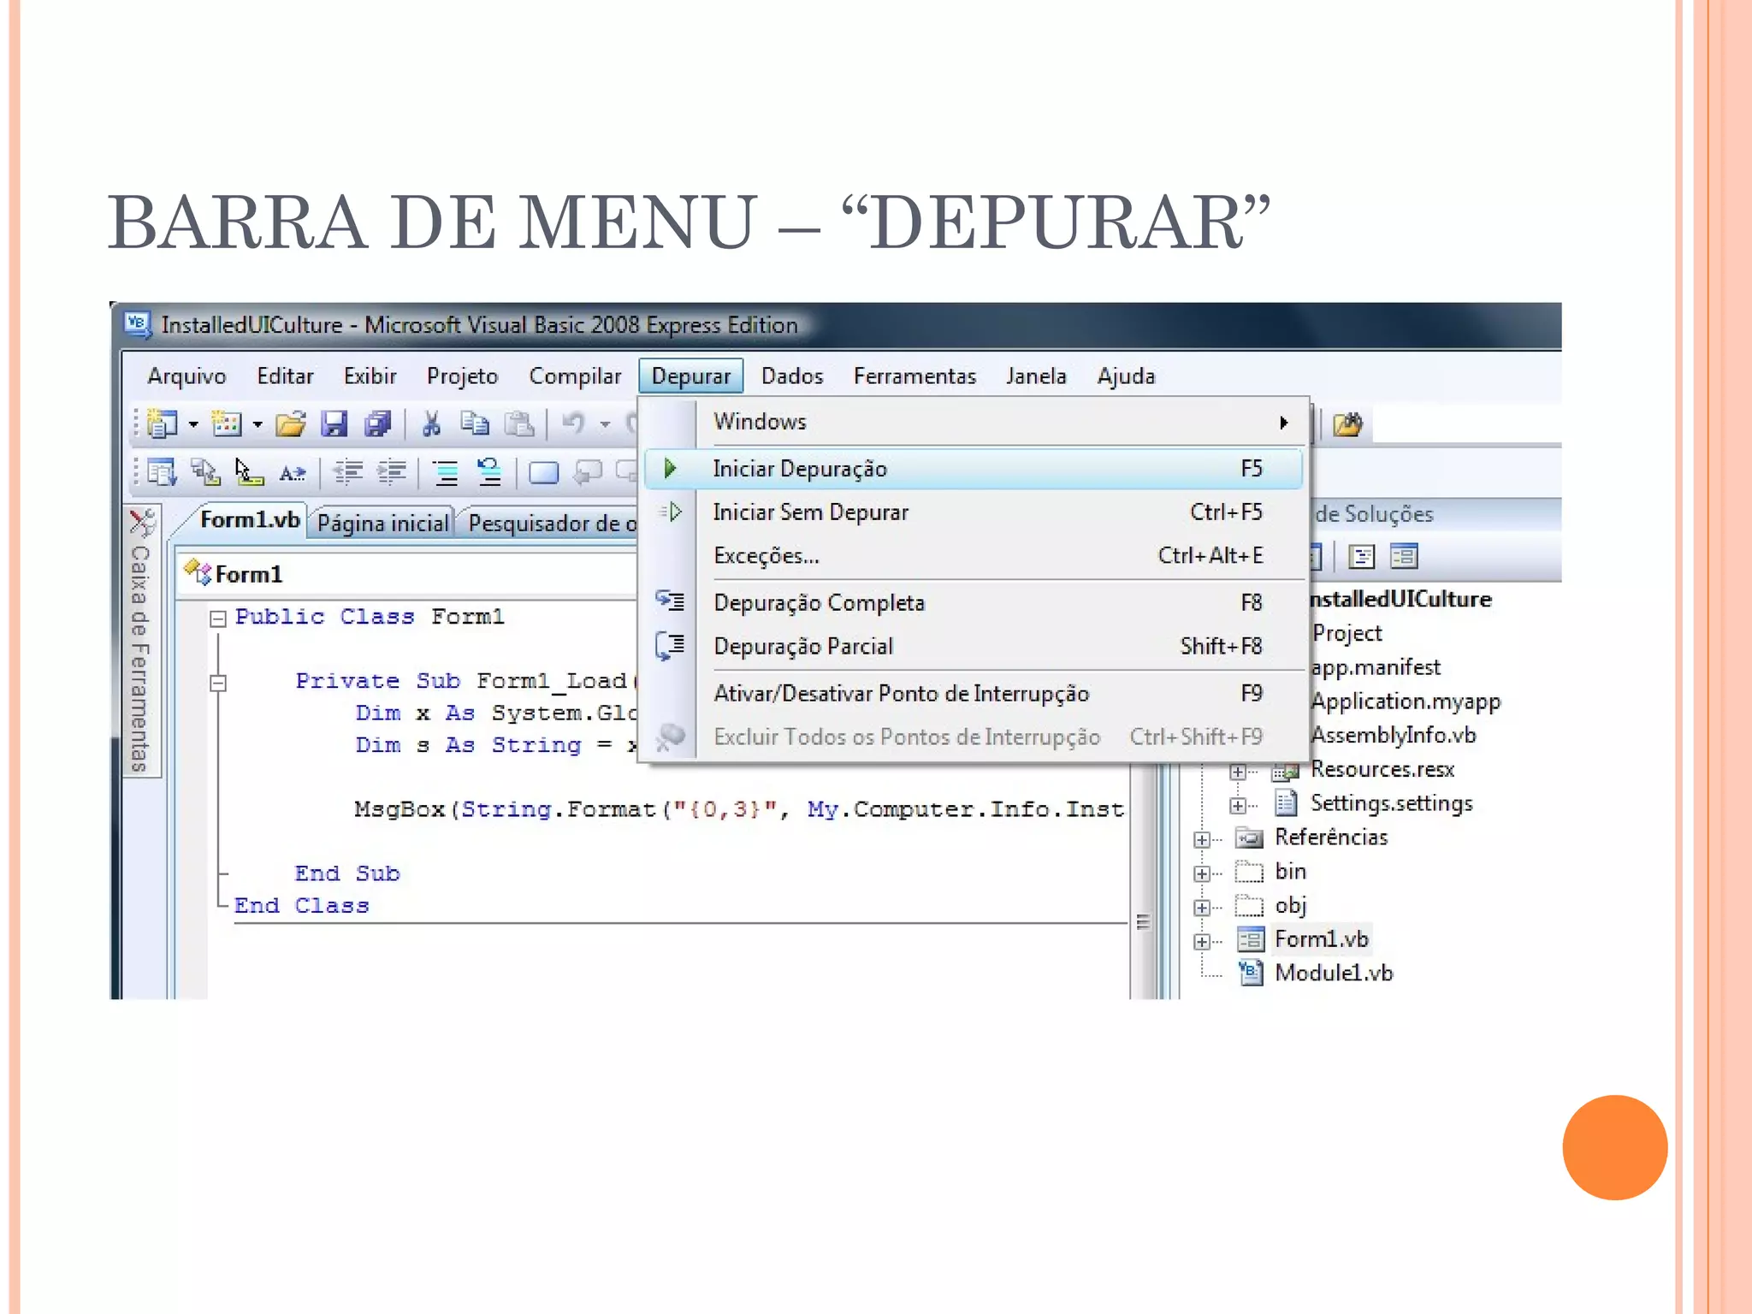Viewport: 1752px width, 1314px height.
Task: Click View Designer icon in Solution Explorer
Action: pos(1404,557)
